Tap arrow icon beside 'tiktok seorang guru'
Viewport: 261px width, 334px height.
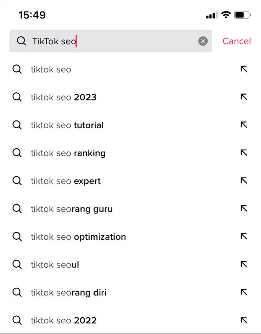(x=244, y=209)
